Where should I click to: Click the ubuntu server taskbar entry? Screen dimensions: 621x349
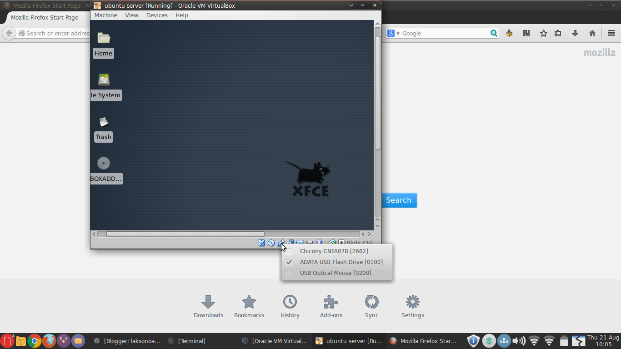[349, 341]
